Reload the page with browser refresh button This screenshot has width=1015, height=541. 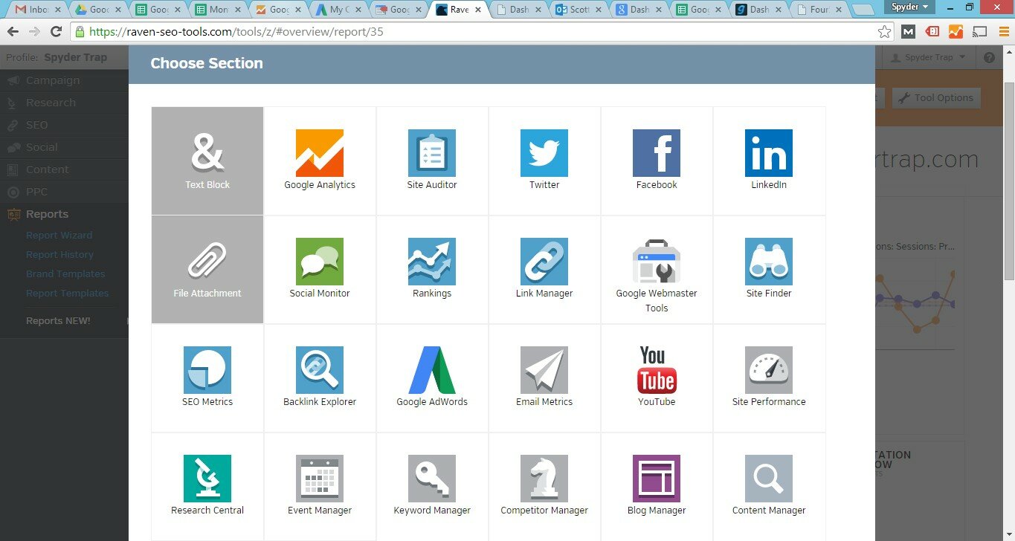point(56,32)
